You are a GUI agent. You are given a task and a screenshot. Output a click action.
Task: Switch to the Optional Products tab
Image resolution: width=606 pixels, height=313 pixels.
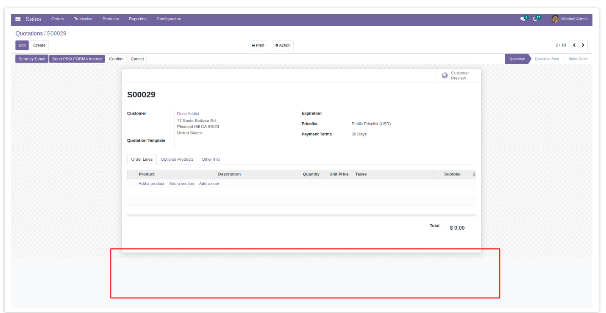(x=177, y=159)
